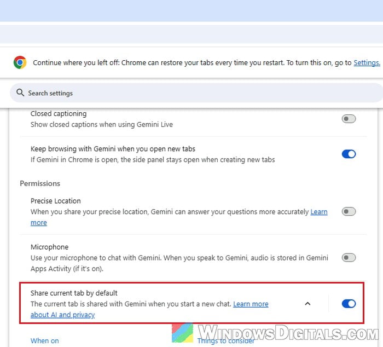The width and height of the screenshot is (383, 347).
Task: Open Settings link in restore tabs banner
Action: pyautogui.click(x=367, y=63)
